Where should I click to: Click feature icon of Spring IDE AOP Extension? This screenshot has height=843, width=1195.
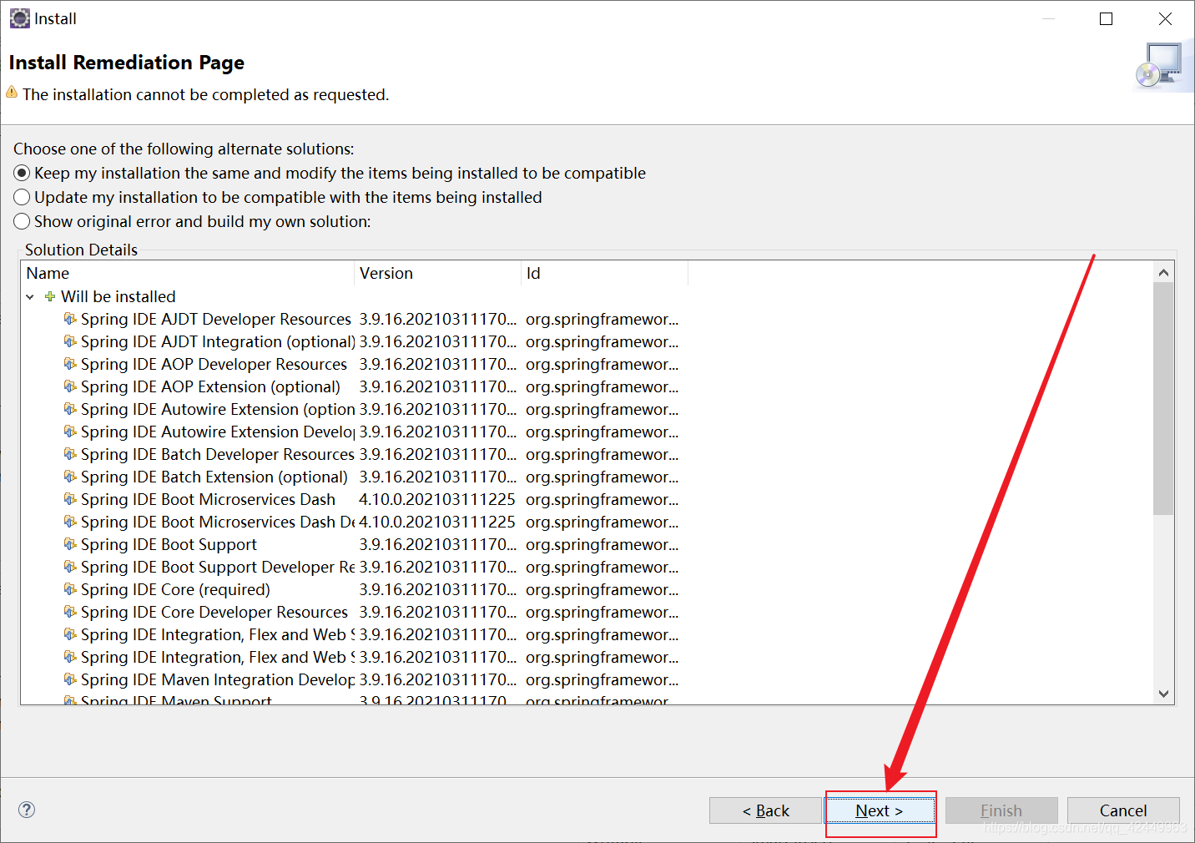(x=70, y=386)
